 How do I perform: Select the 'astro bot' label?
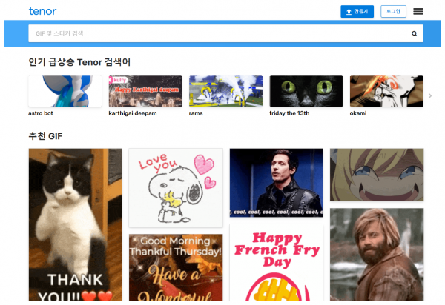[41, 113]
